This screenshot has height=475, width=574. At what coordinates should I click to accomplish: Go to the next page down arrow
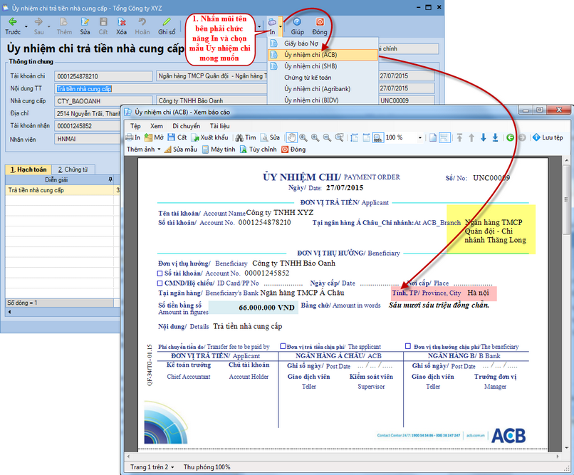pos(484,137)
